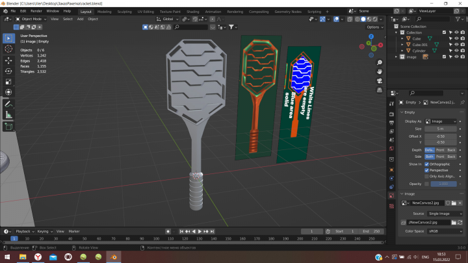Screen dimensions: 468x263
Task: Open the viewport Add menu
Action: [x=81, y=19]
